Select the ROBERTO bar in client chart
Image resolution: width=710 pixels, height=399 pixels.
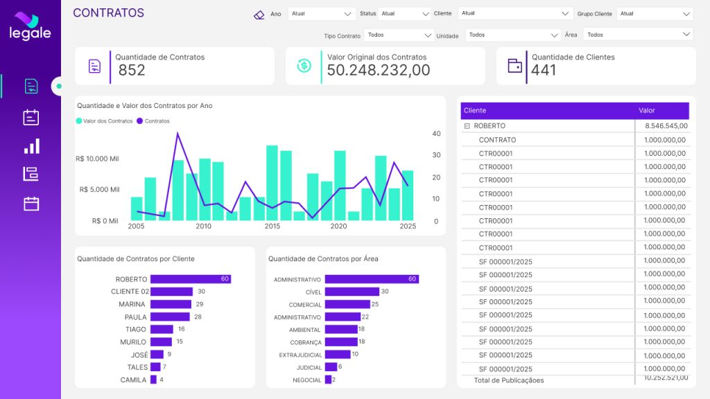pyautogui.click(x=190, y=279)
